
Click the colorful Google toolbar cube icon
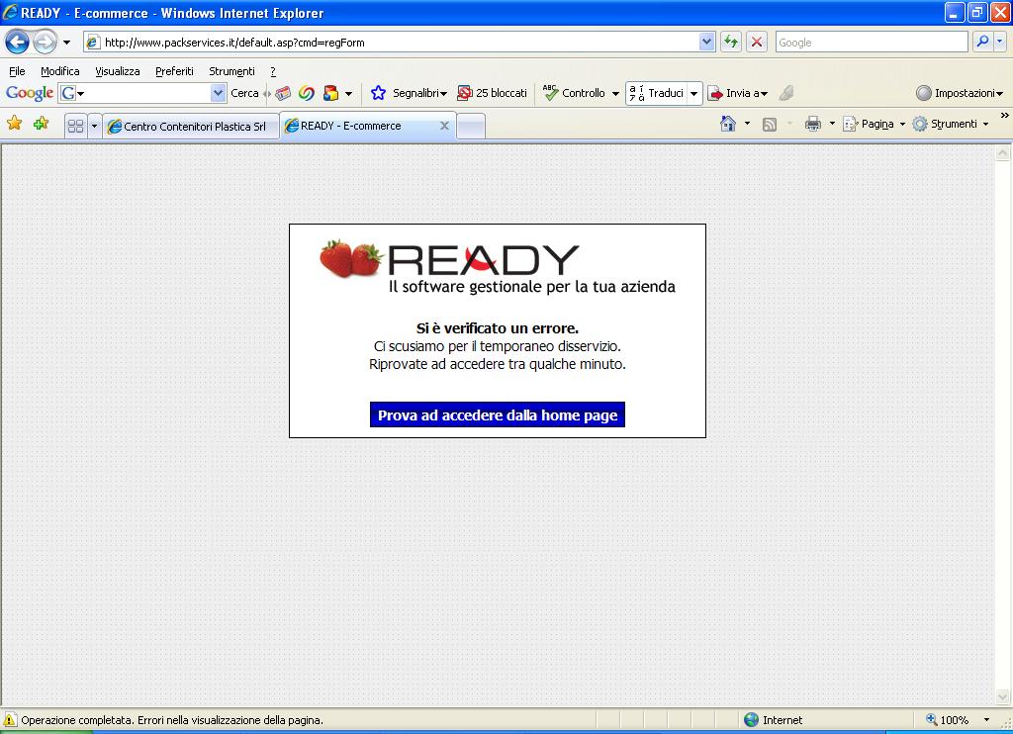(x=330, y=93)
